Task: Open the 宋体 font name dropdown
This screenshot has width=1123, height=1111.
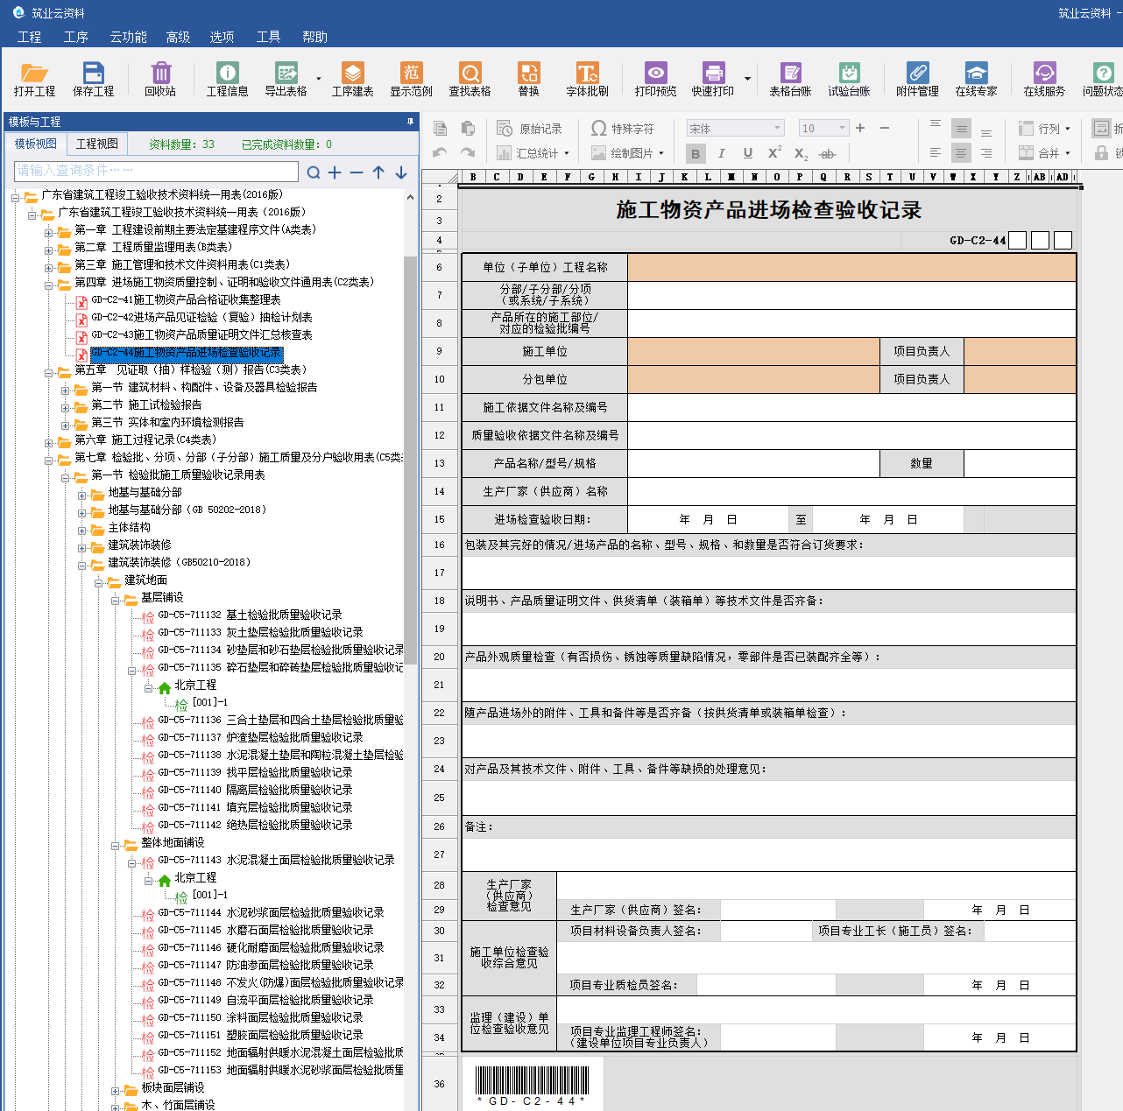Action: click(776, 129)
